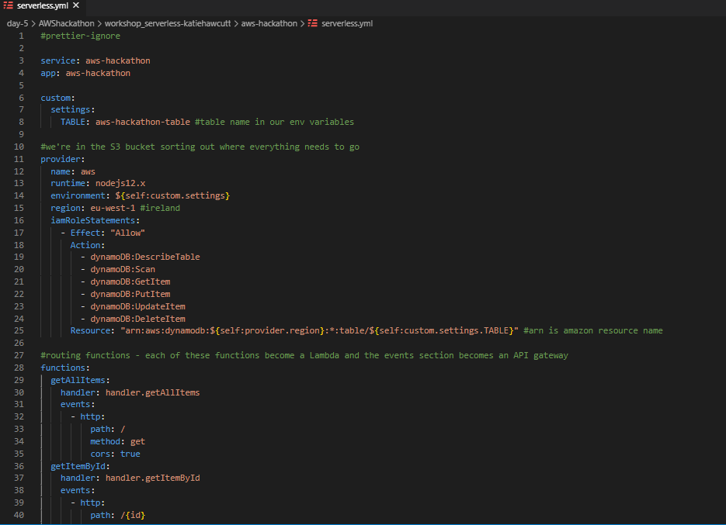Click chevron after aws-hackathon breadcrumb
This screenshot has width=726, height=525.
[x=302, y=23]
